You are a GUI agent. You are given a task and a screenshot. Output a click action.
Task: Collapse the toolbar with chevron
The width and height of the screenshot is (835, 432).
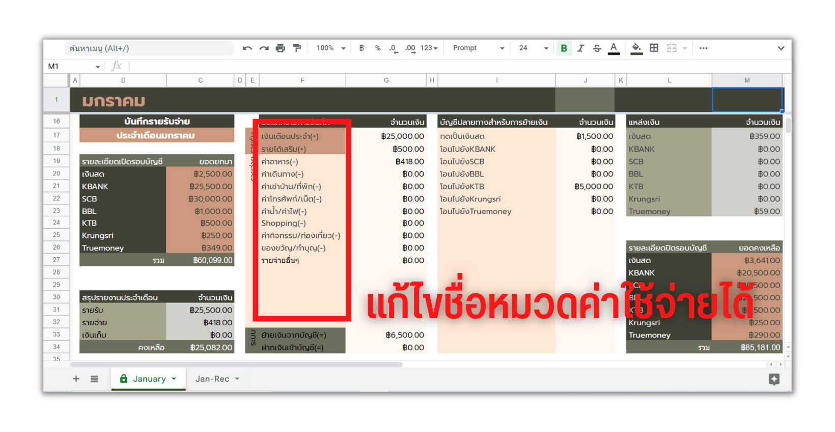click(x=781, y=48)
